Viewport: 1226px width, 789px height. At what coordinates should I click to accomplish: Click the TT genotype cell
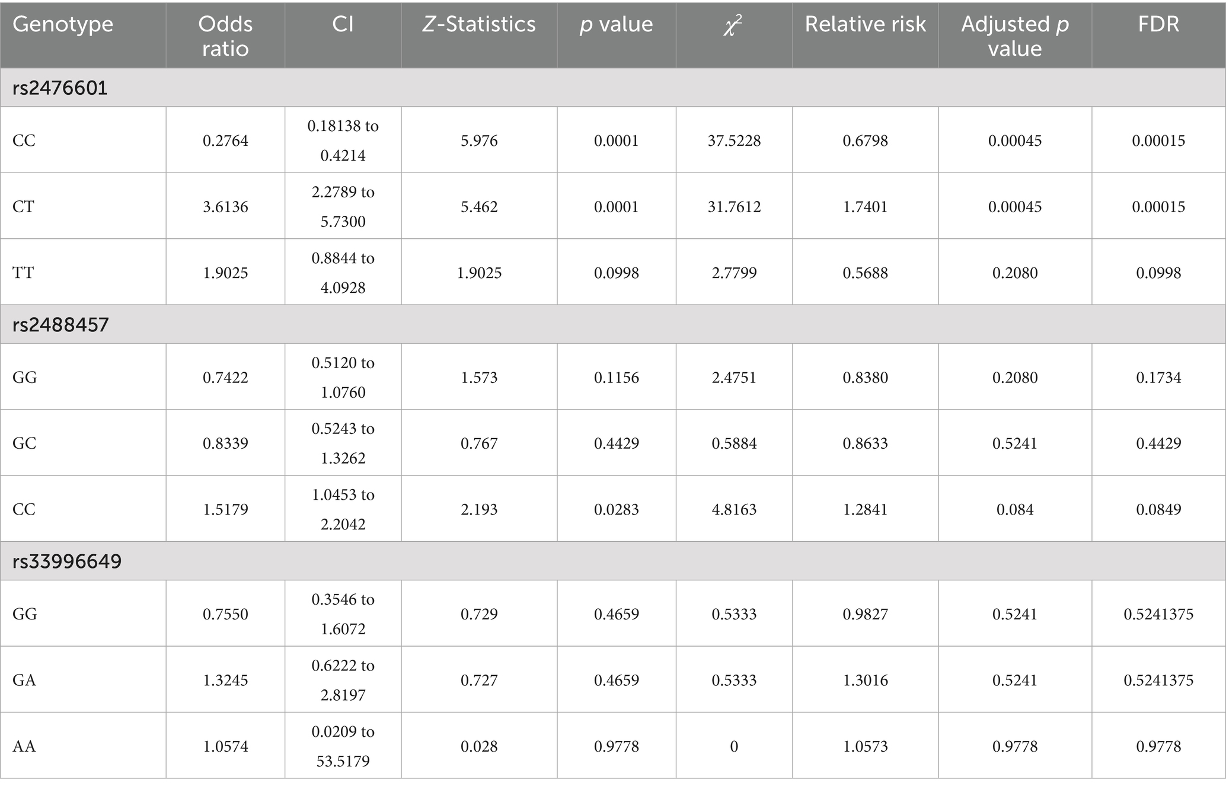[23, 273]
